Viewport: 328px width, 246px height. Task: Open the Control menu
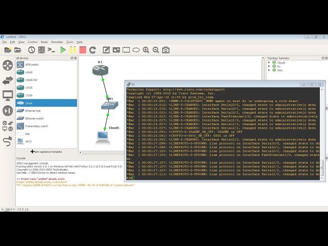coord(32,42)
